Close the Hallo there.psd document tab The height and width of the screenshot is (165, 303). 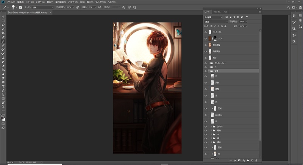(50, 12)
